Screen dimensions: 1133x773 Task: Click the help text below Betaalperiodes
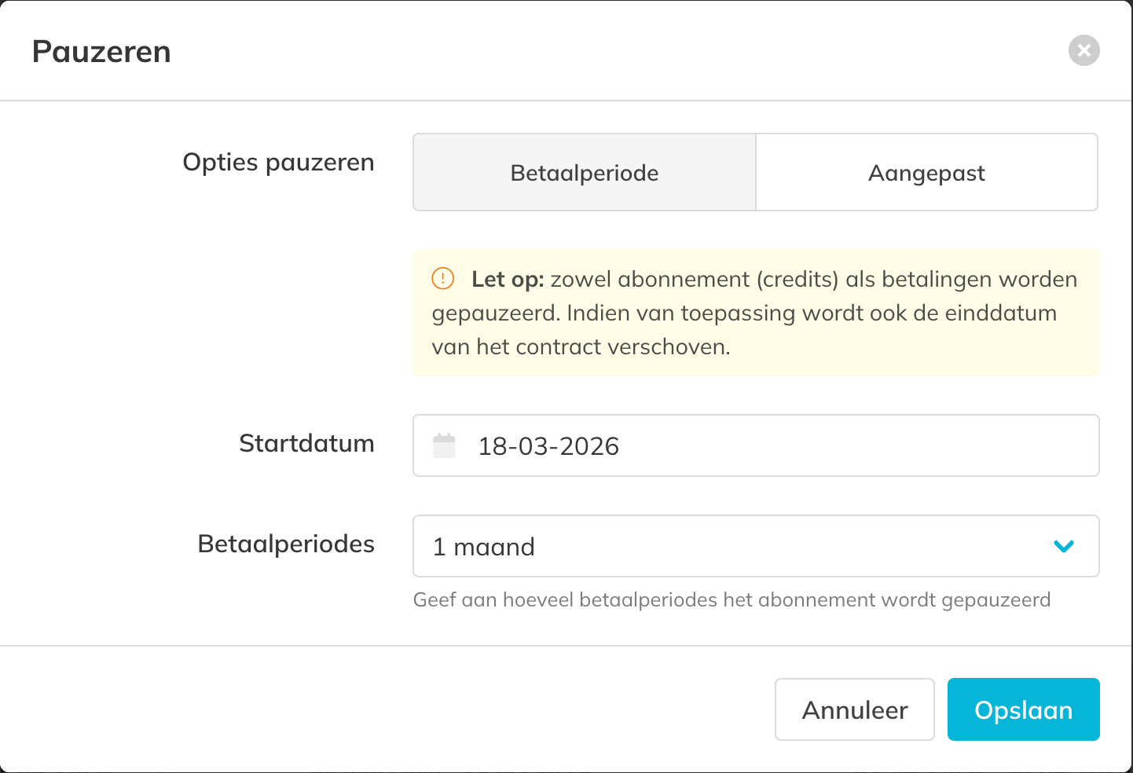[731, 600]
